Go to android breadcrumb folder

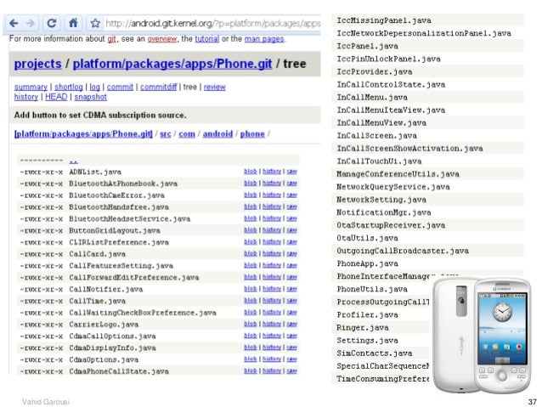coord(217,133)
